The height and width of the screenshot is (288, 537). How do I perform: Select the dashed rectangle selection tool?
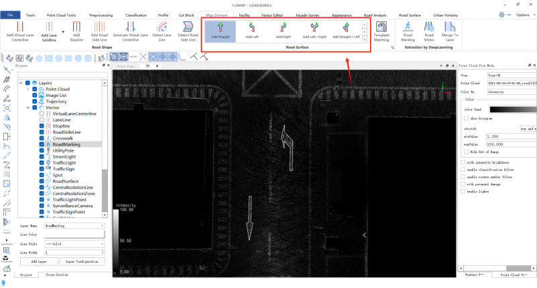tap(49, 58)
